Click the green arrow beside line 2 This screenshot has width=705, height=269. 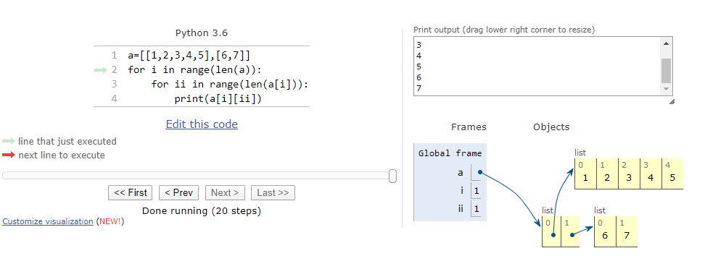[100, 70]
